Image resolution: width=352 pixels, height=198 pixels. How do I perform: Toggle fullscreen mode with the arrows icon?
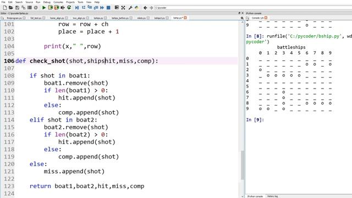[x=123, y=8]
